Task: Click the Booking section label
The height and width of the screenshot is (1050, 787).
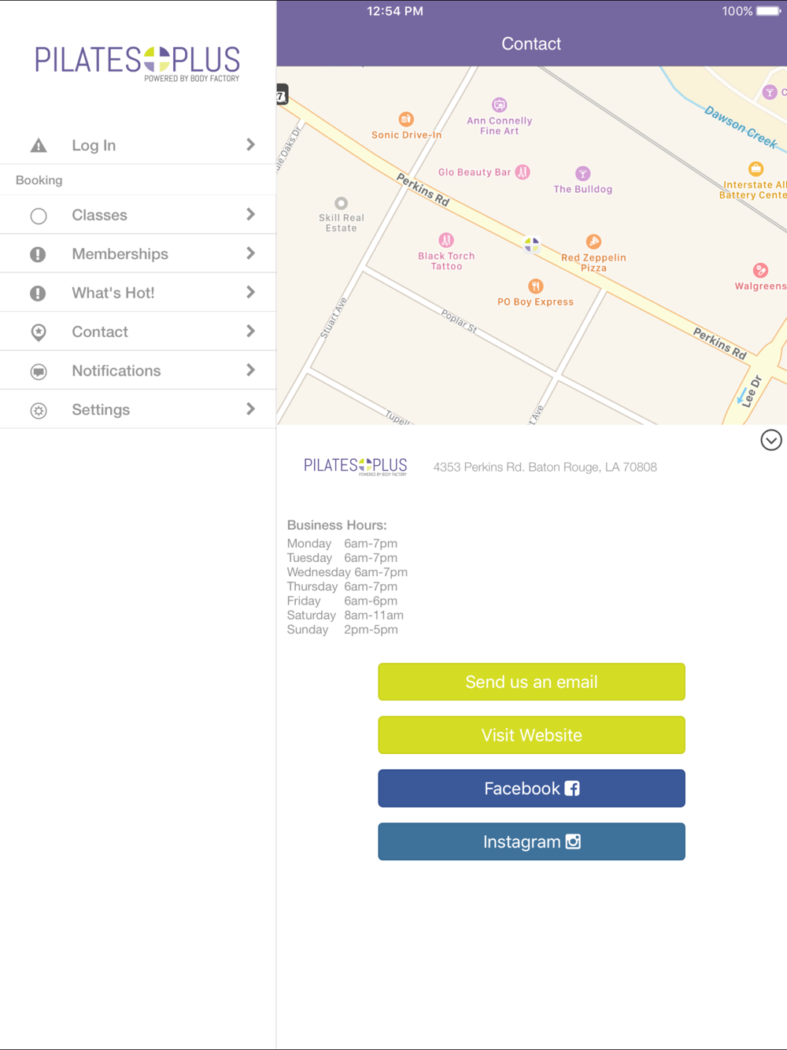Action: pos(39,180)
